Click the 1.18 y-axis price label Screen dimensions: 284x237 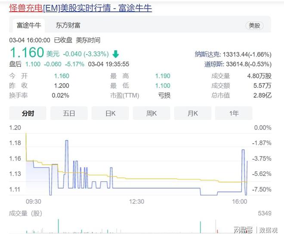[15, 143]
